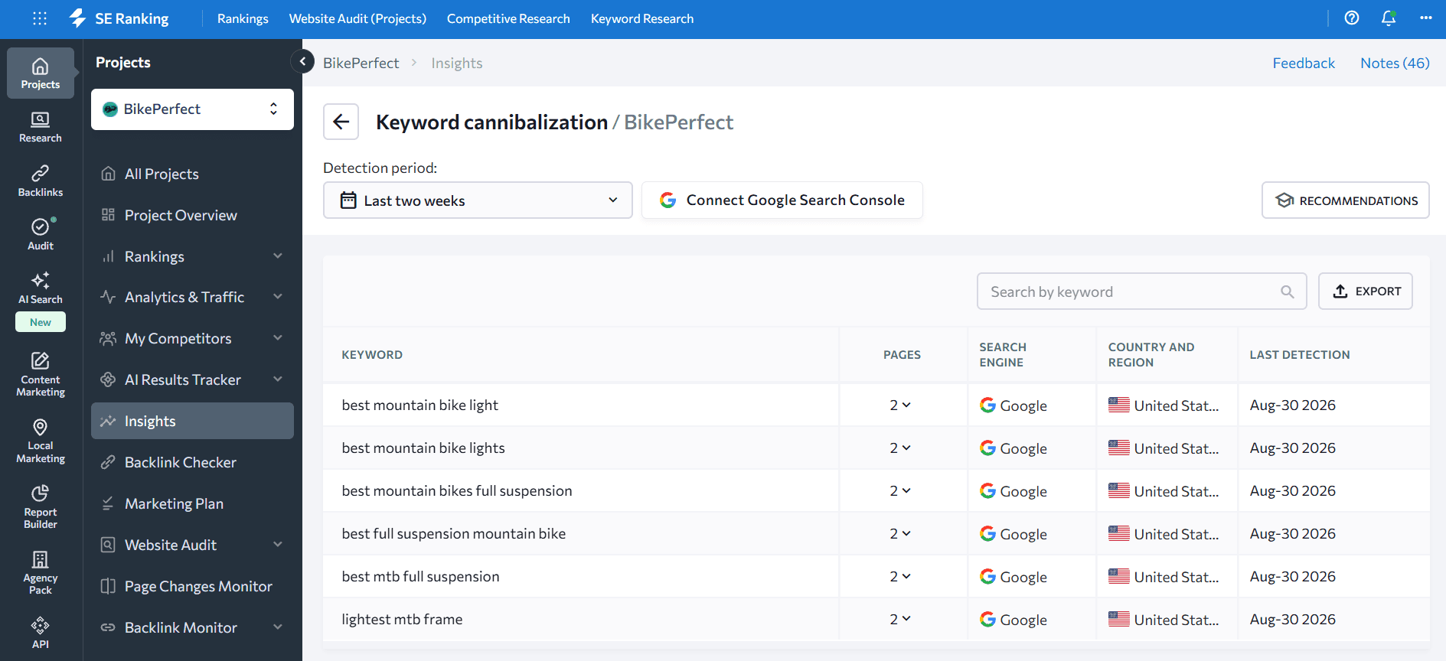1446x661 pixels.
Task: Collapse the Projects sidebar panel
Action: (302, 61)
